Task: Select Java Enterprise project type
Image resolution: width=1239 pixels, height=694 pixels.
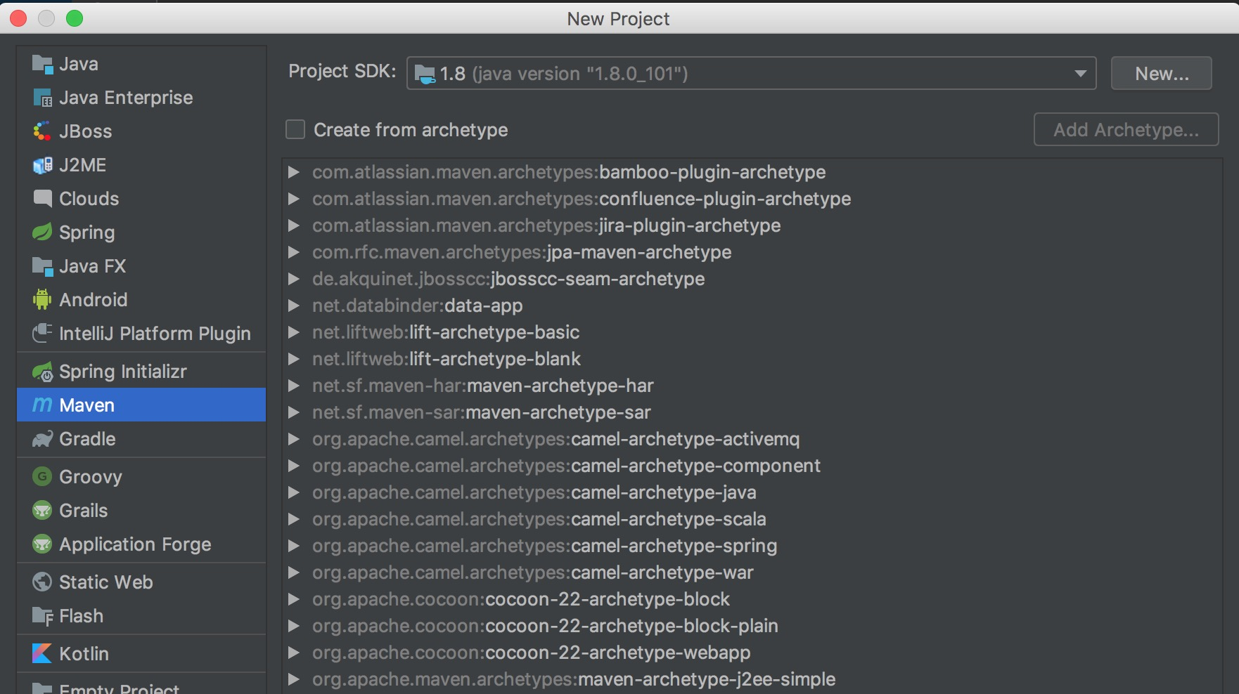Action: tap(125, 98)
